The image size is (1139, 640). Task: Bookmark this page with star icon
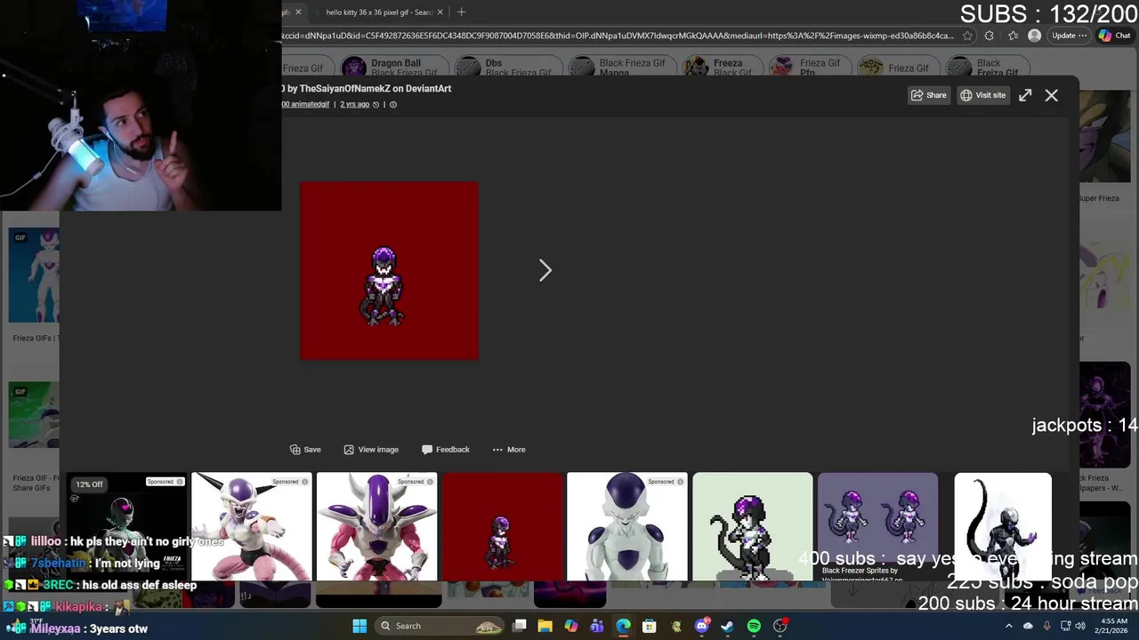[x=967, y=36]
